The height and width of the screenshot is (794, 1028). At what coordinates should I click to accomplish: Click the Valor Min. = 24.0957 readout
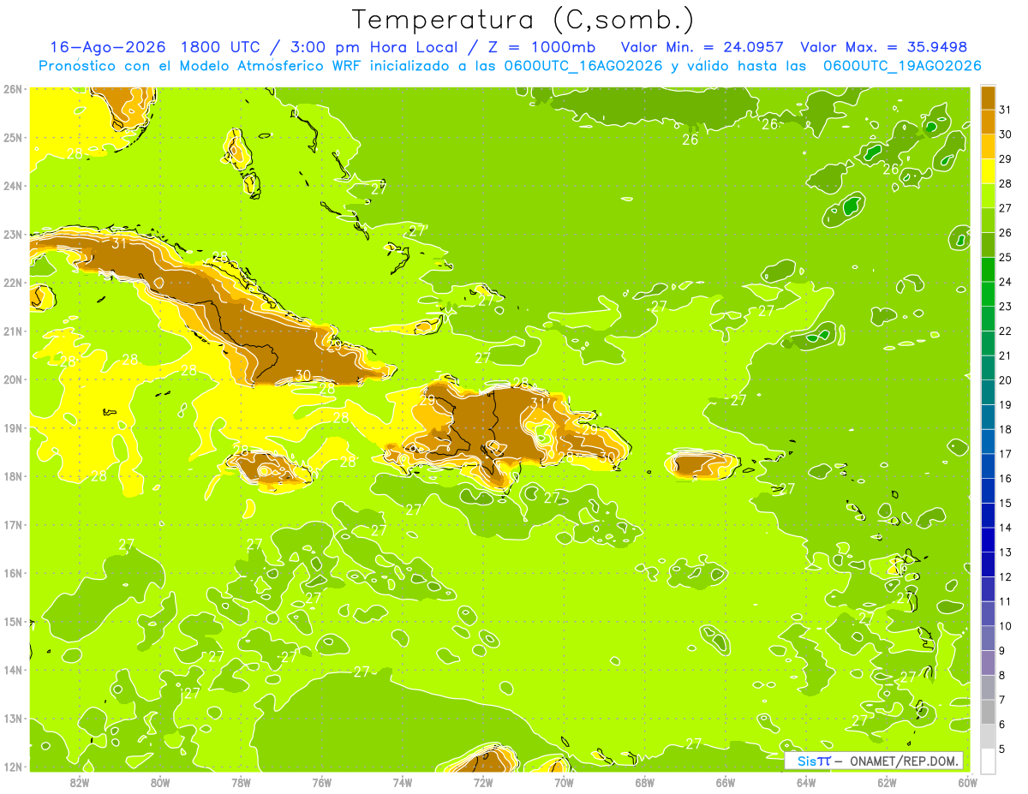pyautogui.click(x=702, y=47)
